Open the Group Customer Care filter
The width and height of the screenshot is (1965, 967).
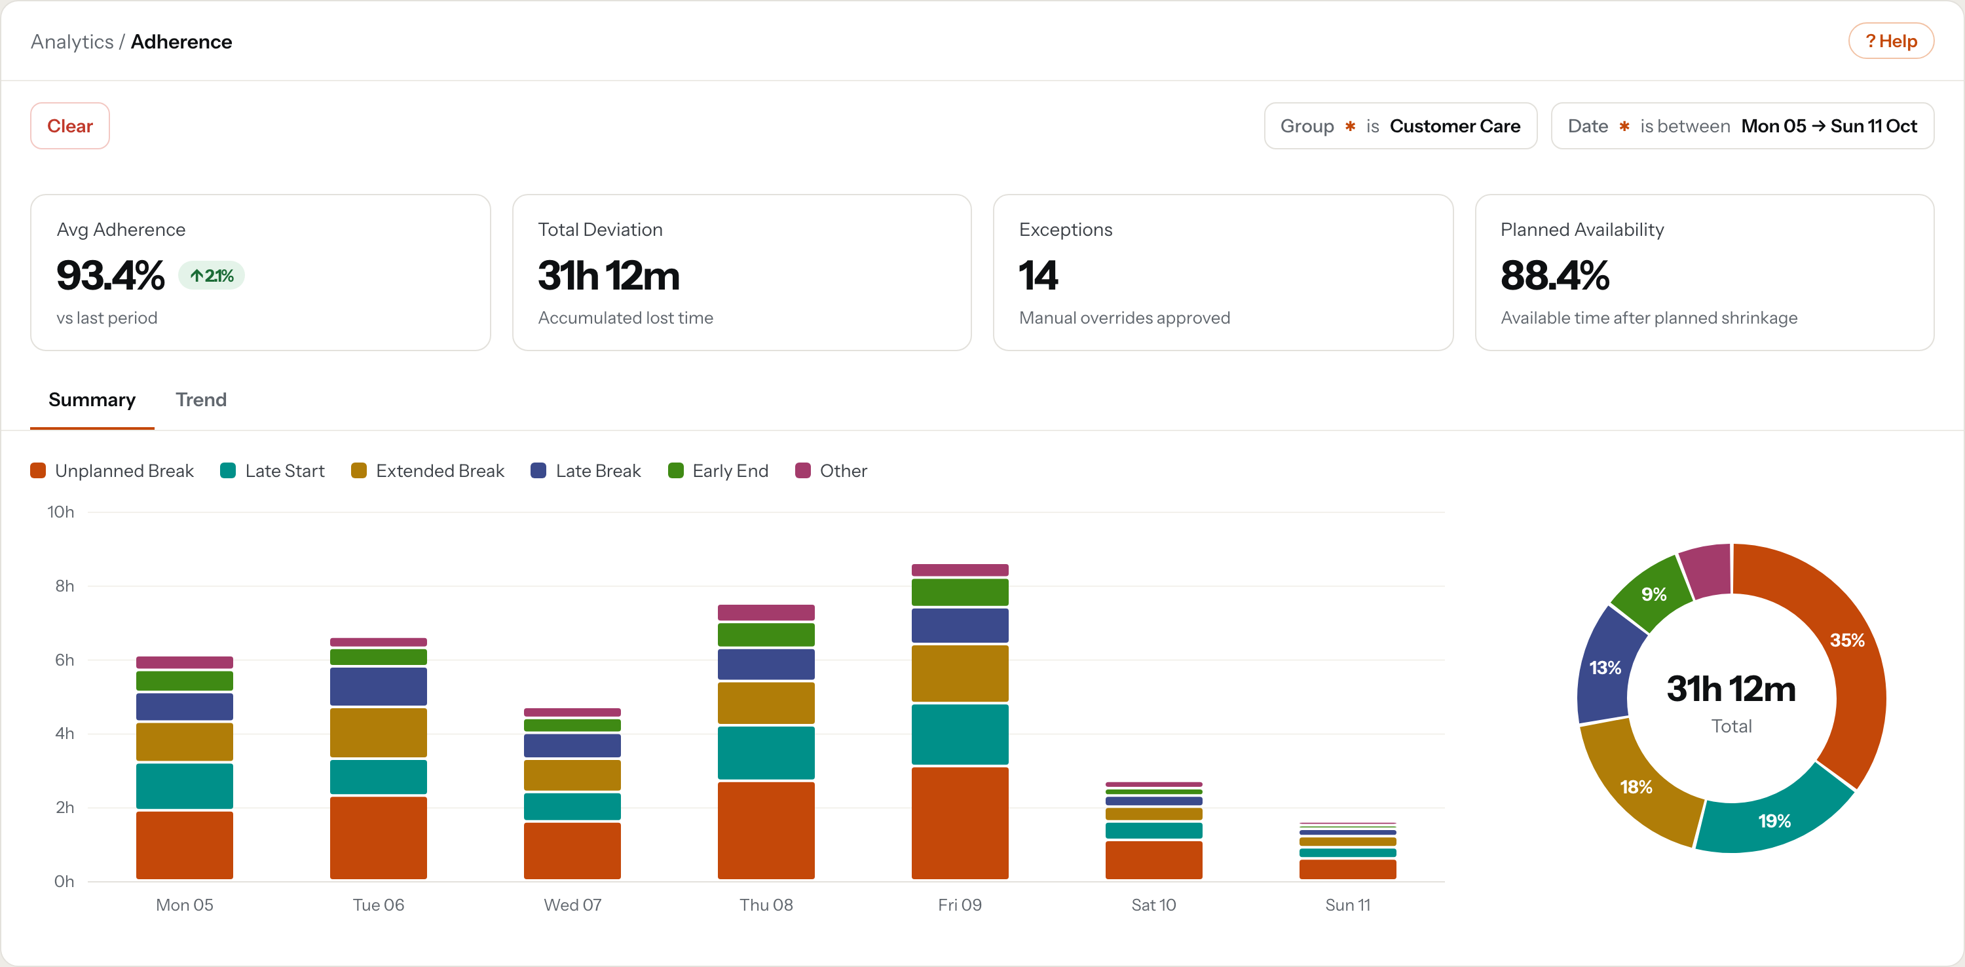tap(1400, 126)
